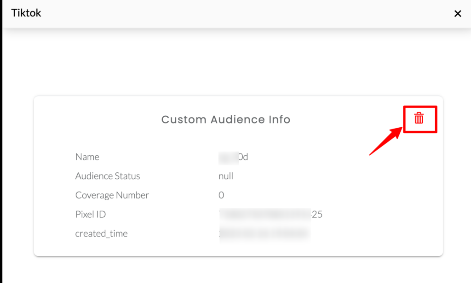Select the 'Coverage Number' label
This screenshot has height=283, width=471.
click(112, 195)
